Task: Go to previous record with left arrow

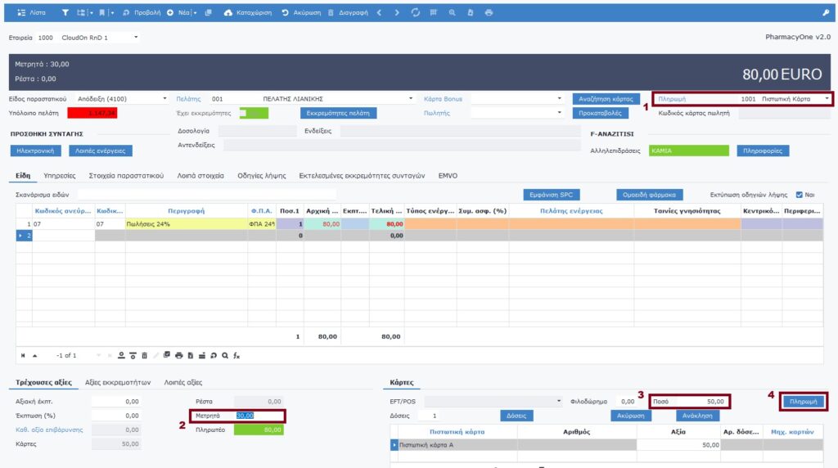Action: (x=380, y=13)
